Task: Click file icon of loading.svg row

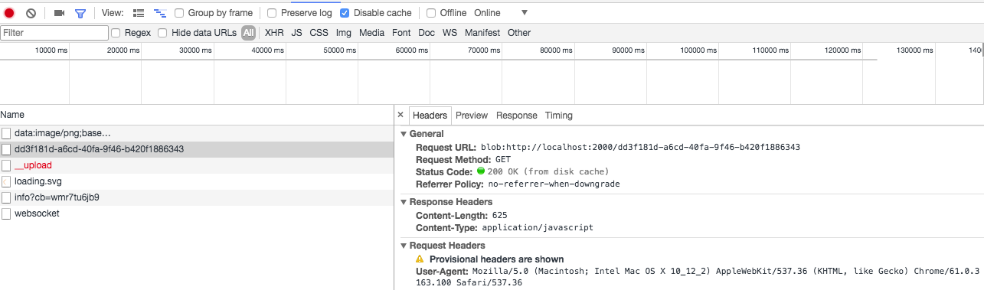Action: click(x=6, y=181)
